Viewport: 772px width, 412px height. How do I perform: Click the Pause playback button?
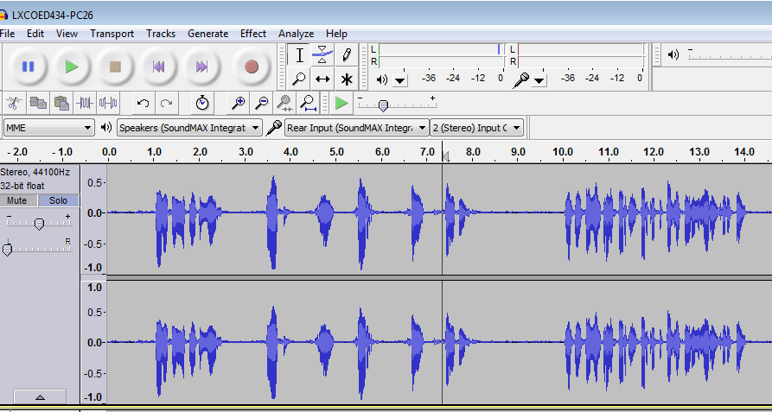tap(29, 67)
